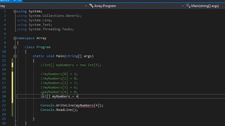Image resolution: width=225 pixels, height=126 pixels.
Task: Click the comment '//int[] myNumbers = new int[5];'
Action: pos(71,65)
